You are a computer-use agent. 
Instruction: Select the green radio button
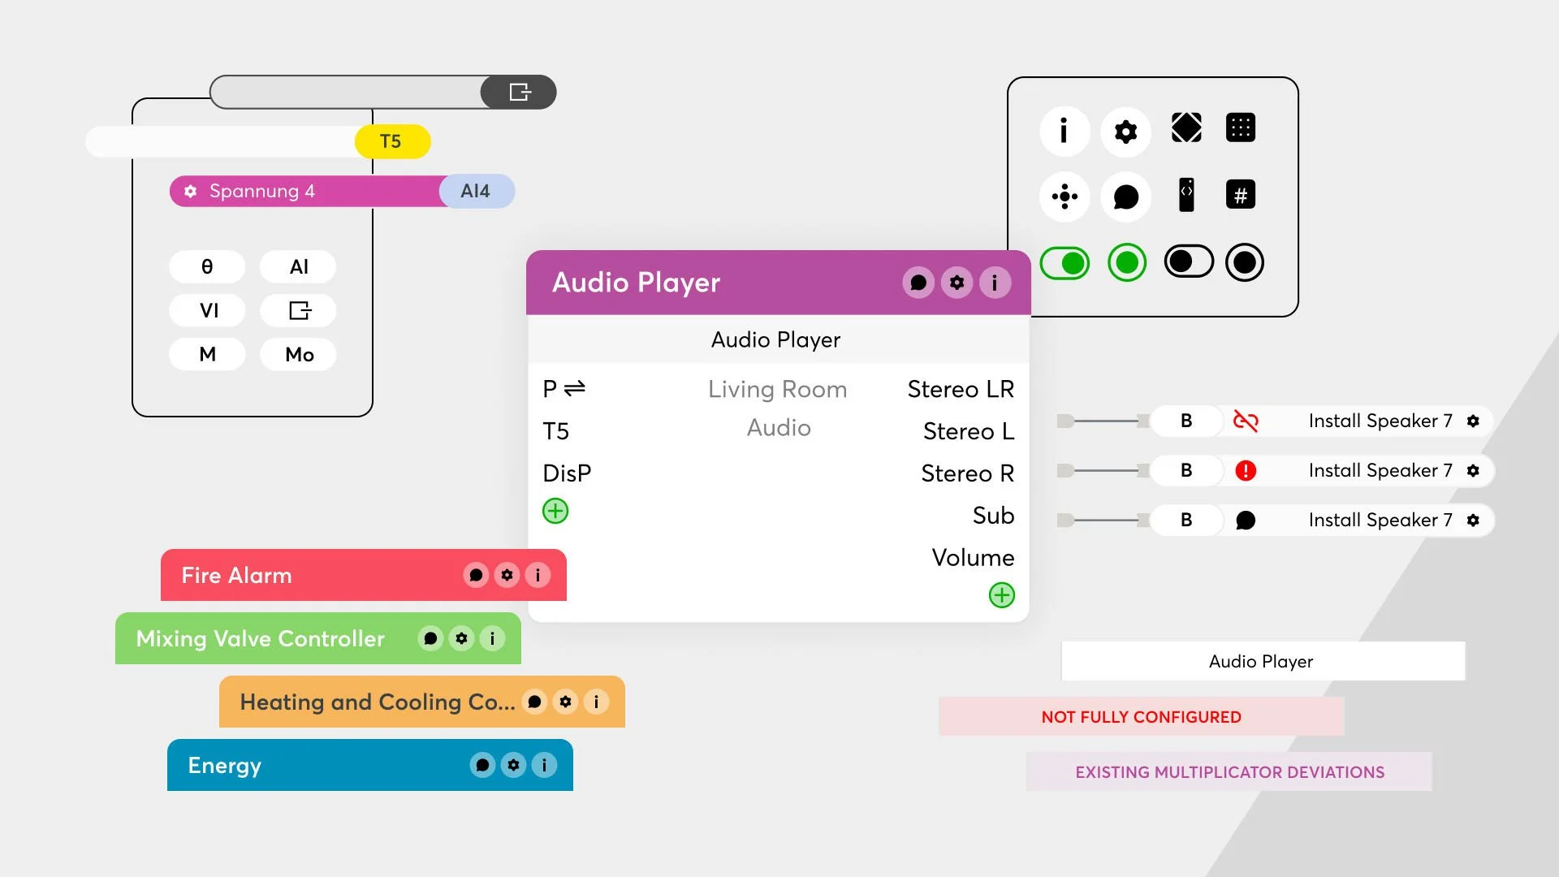click(1126, 263)
